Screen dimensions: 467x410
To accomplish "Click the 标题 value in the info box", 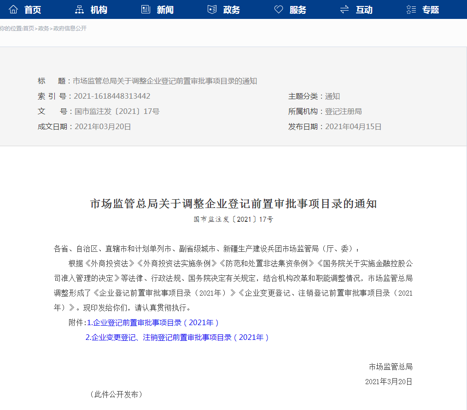I will click(x=165, y=81).
